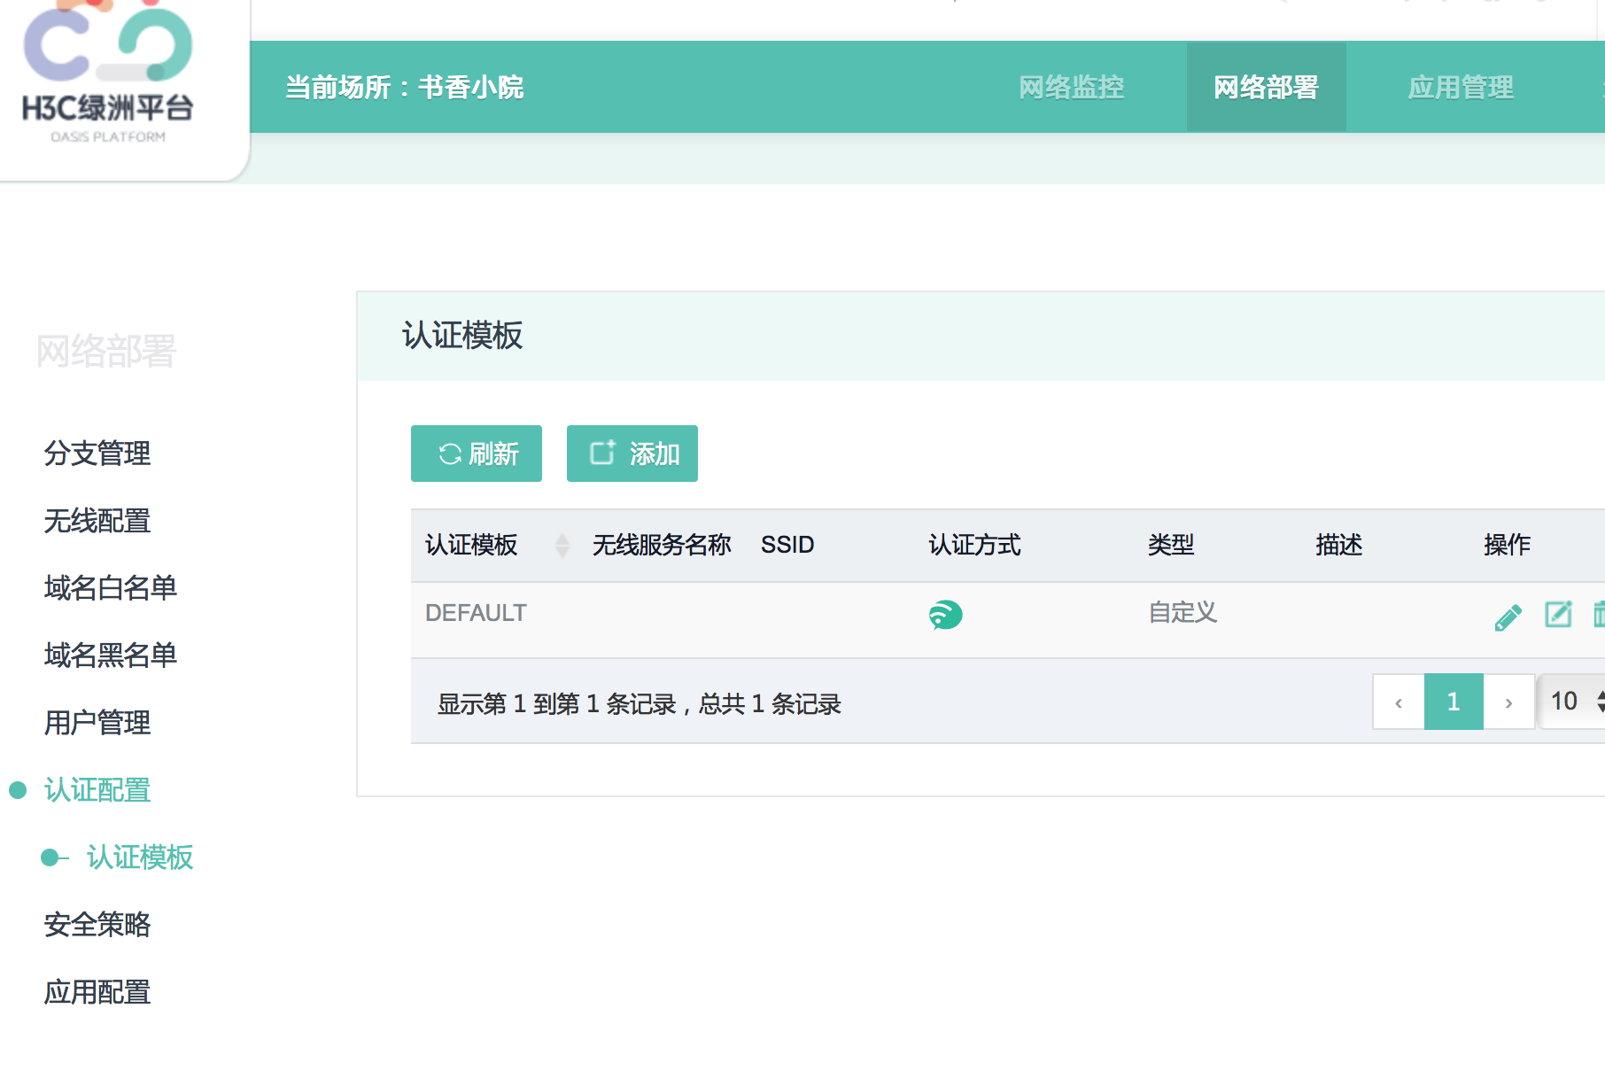This screenshot has width=1605, height=1086.
Task: Sort by 认证模板 column arrows
Action: [x=562, y=545]
